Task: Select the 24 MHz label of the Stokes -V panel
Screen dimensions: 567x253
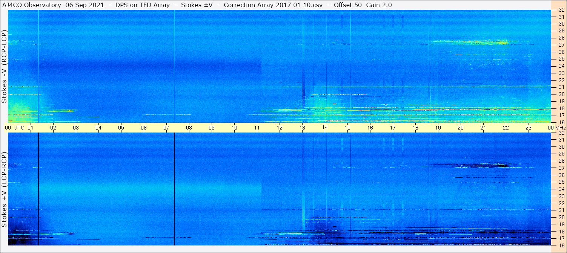Action: (x=561, y=66)
